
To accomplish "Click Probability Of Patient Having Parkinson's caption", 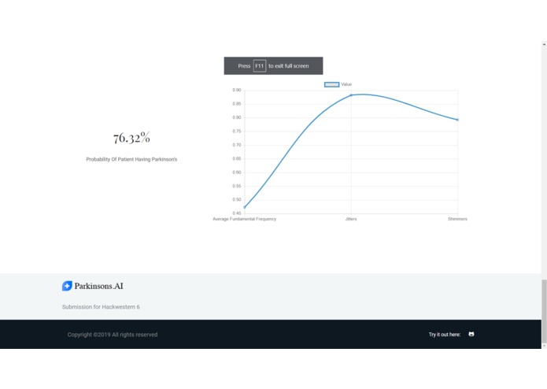I will click(131, 159).
